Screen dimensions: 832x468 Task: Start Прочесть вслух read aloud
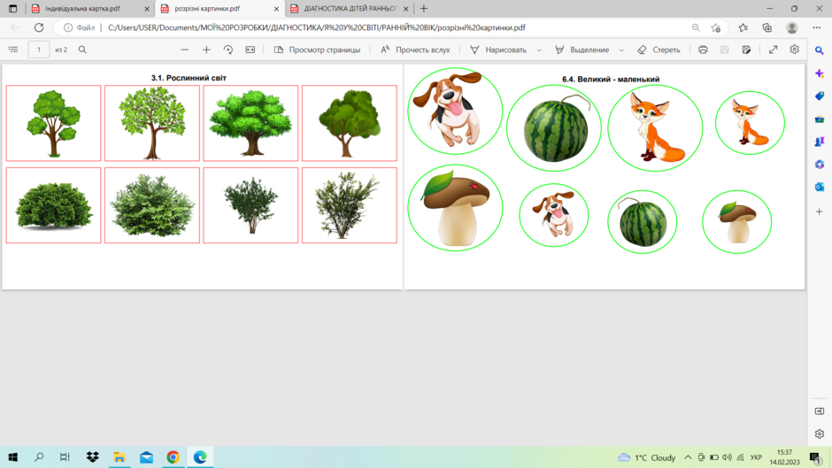(415, 50)
